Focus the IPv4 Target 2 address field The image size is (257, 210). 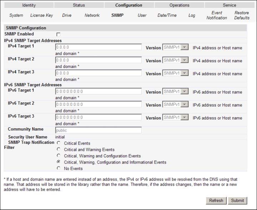(99, 60)
